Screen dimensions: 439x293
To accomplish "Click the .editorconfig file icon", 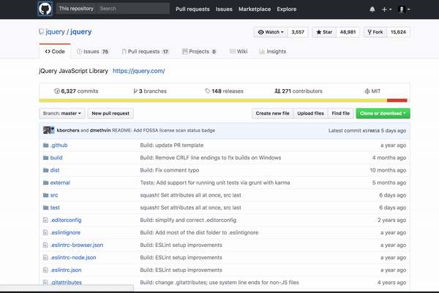I will (x=45, y=219).
